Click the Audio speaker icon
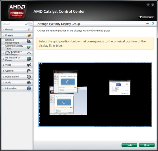The image size is (158, 151). 29,83
